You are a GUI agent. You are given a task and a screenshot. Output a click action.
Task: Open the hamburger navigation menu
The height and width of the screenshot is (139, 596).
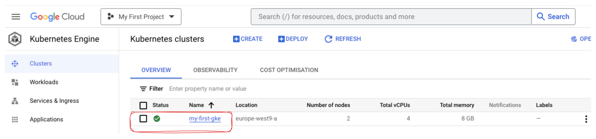(x=16, y=17)
